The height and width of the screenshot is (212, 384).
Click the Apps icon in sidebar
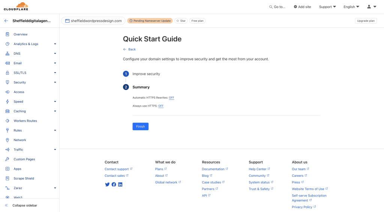(x=7, y=169)
